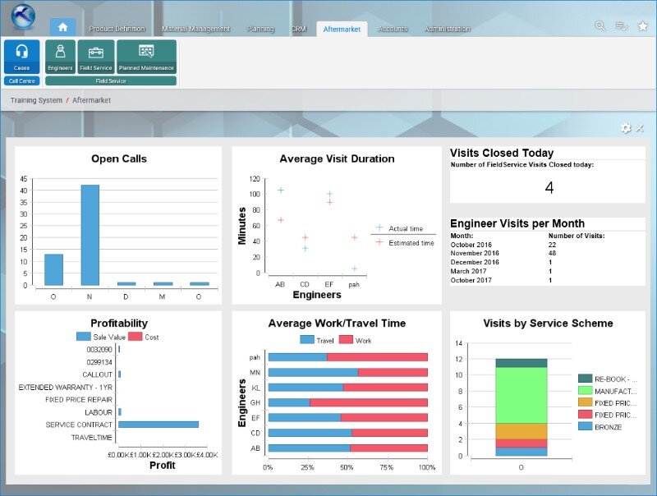Go to the Home tab
The height and width of the screenshot is (496, 657).
[63, 27]
